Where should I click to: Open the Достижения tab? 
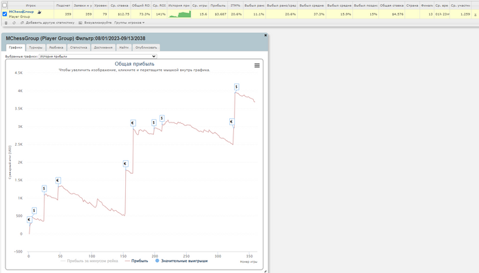103,47
